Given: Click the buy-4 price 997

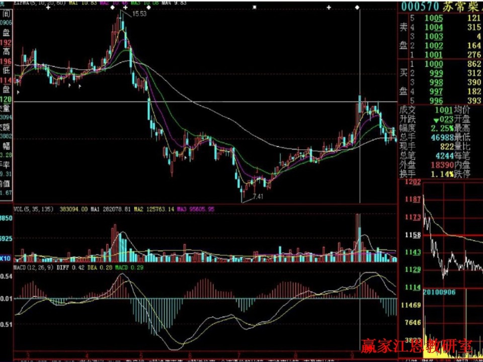Looking at the screenshot, I should tap(437, 92).
